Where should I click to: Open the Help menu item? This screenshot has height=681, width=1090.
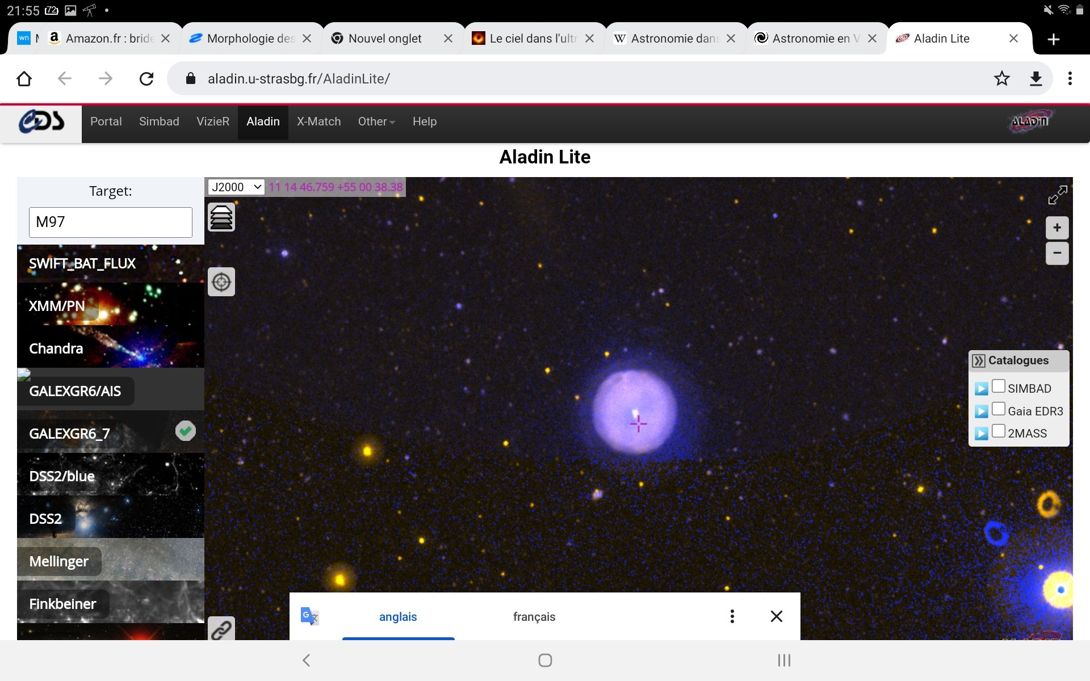click(425, 121)
